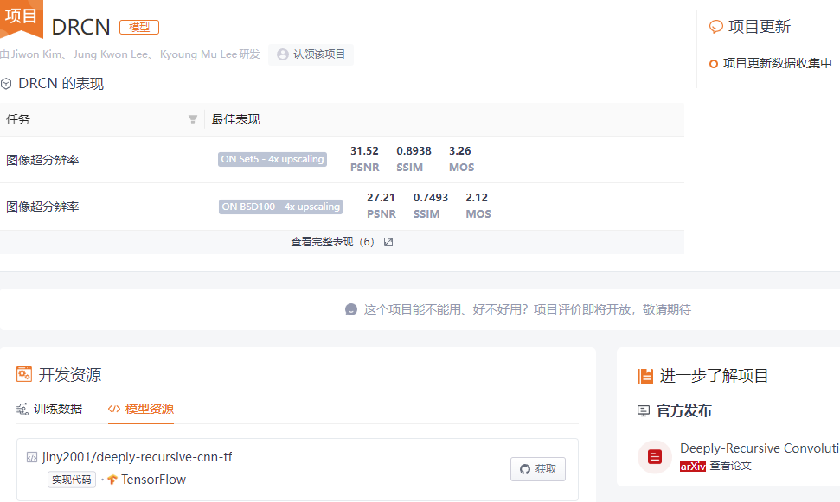Click the code brackets icon on 模型资源 tab

click(113, 410)
